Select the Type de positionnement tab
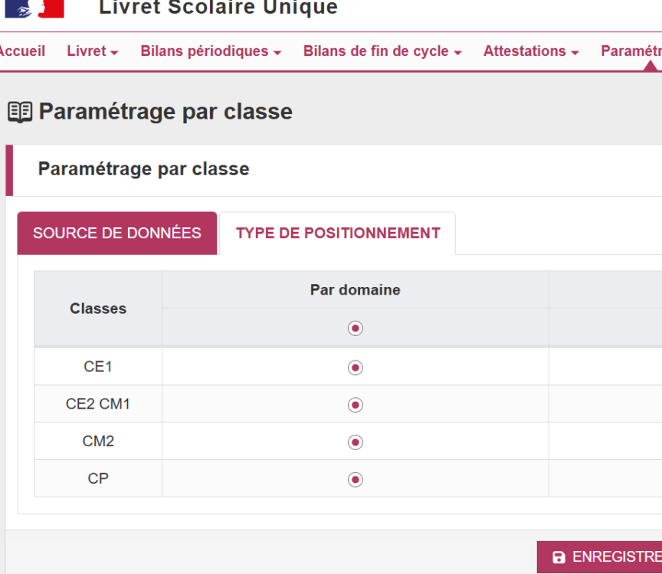The height and width of the screenshot is (574, 662). pyautogui.click(x=338, y=233)
